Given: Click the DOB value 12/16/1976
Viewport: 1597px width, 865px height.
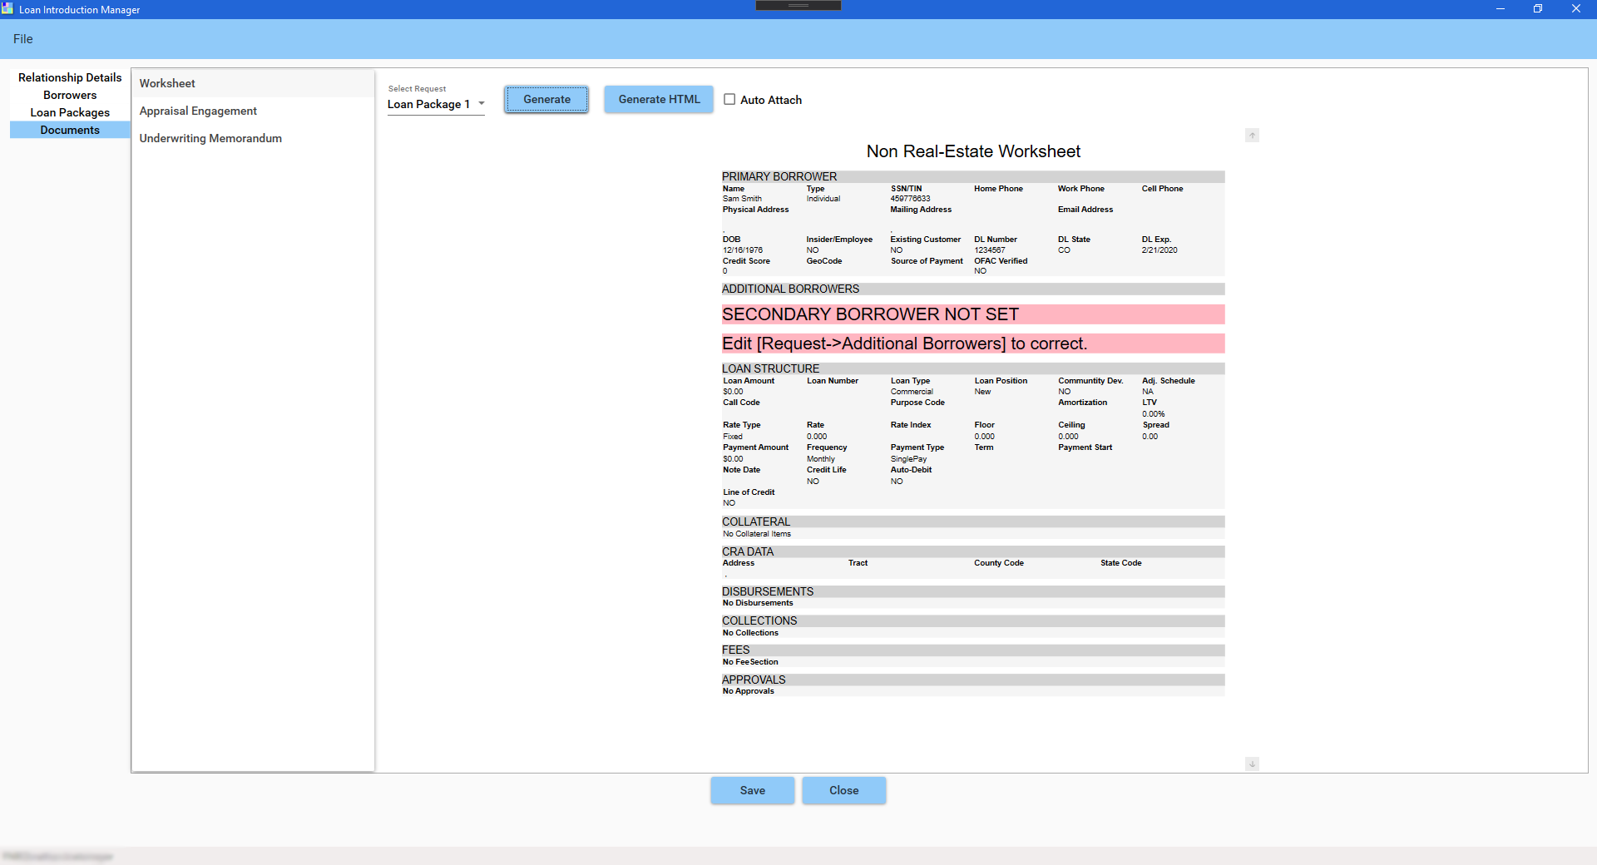Looking at the screenshot, I should coord(743,250).
